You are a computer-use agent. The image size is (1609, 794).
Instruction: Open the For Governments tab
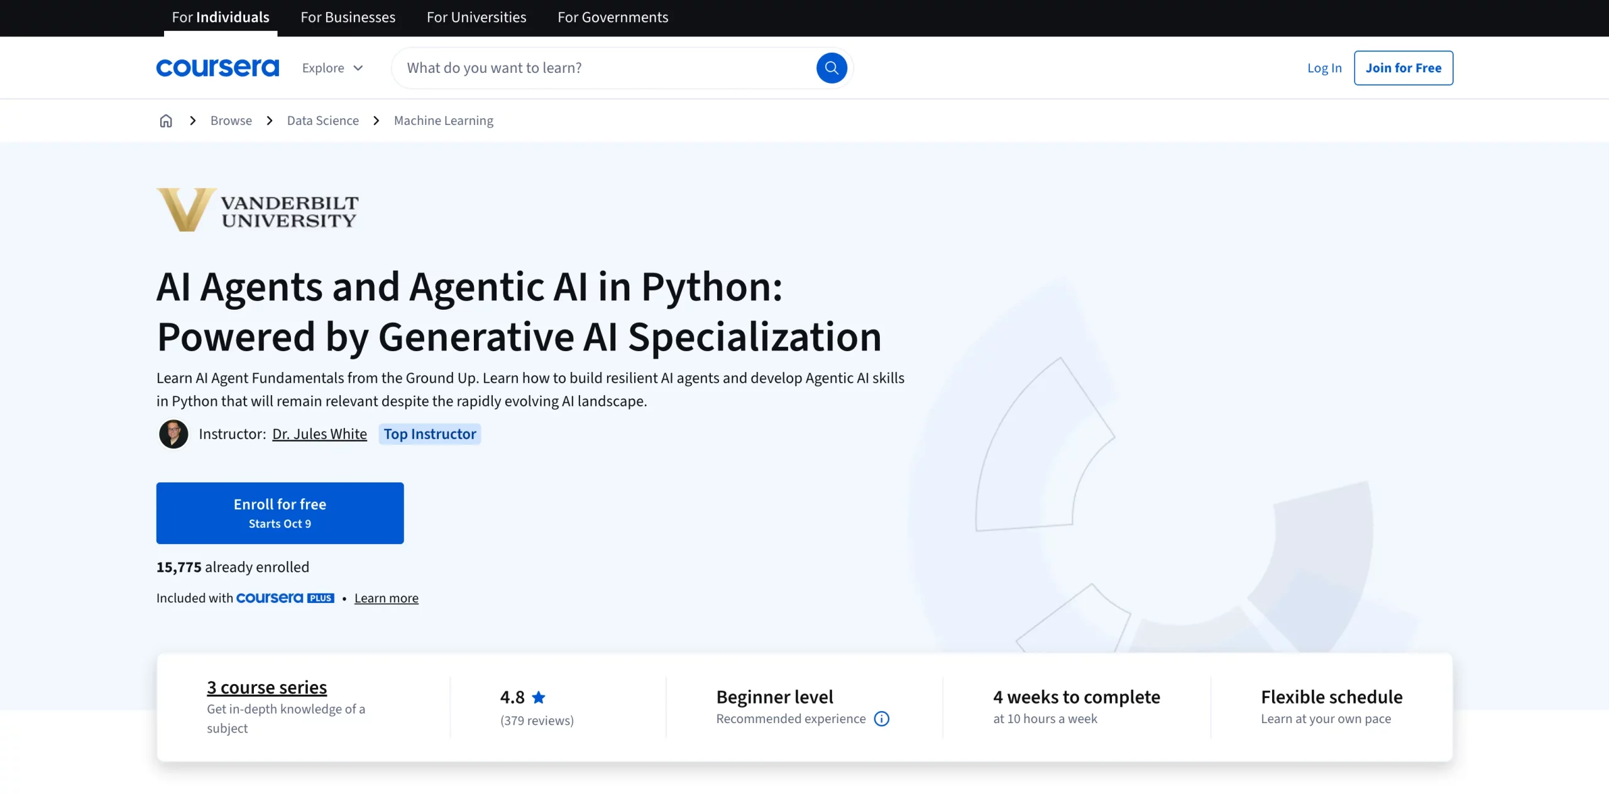612,18
